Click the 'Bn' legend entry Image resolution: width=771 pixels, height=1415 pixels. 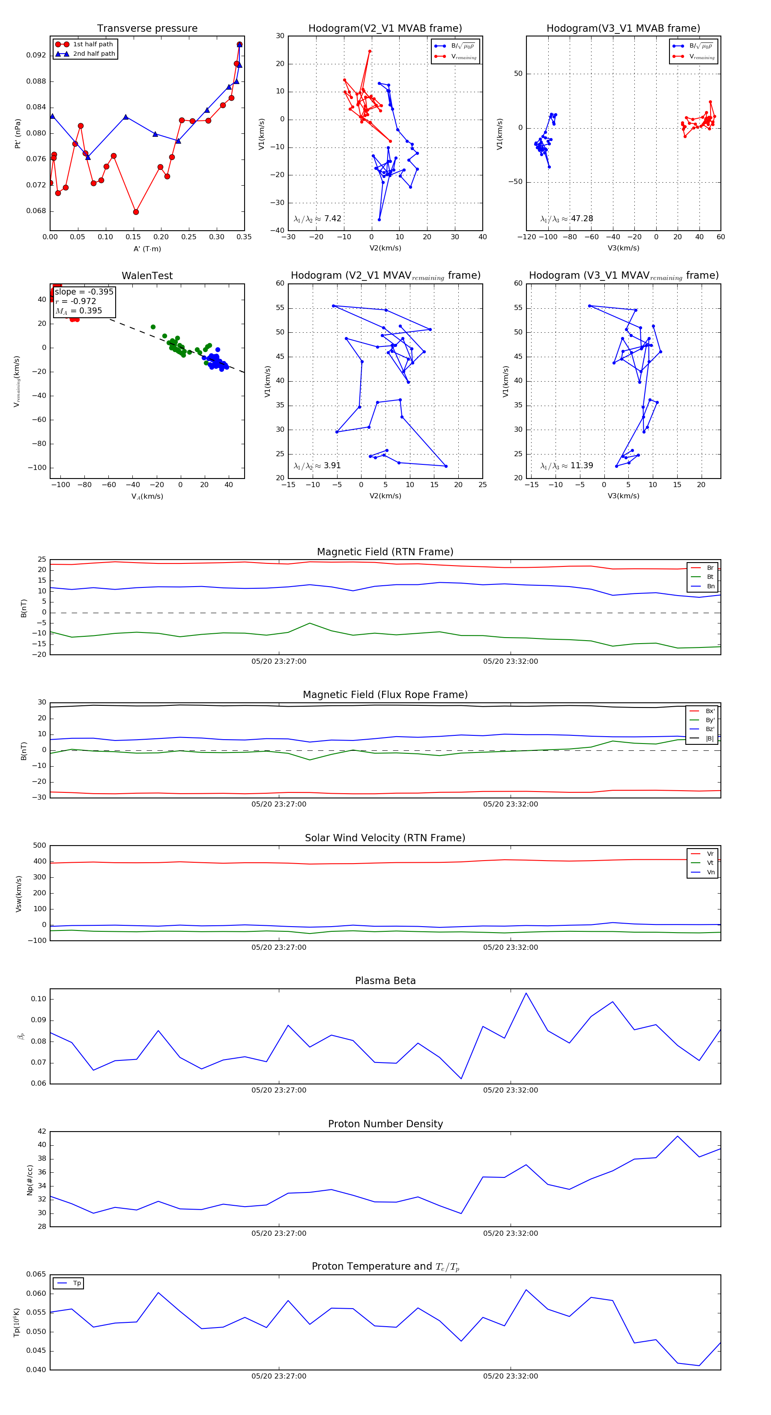pos(702,586)
